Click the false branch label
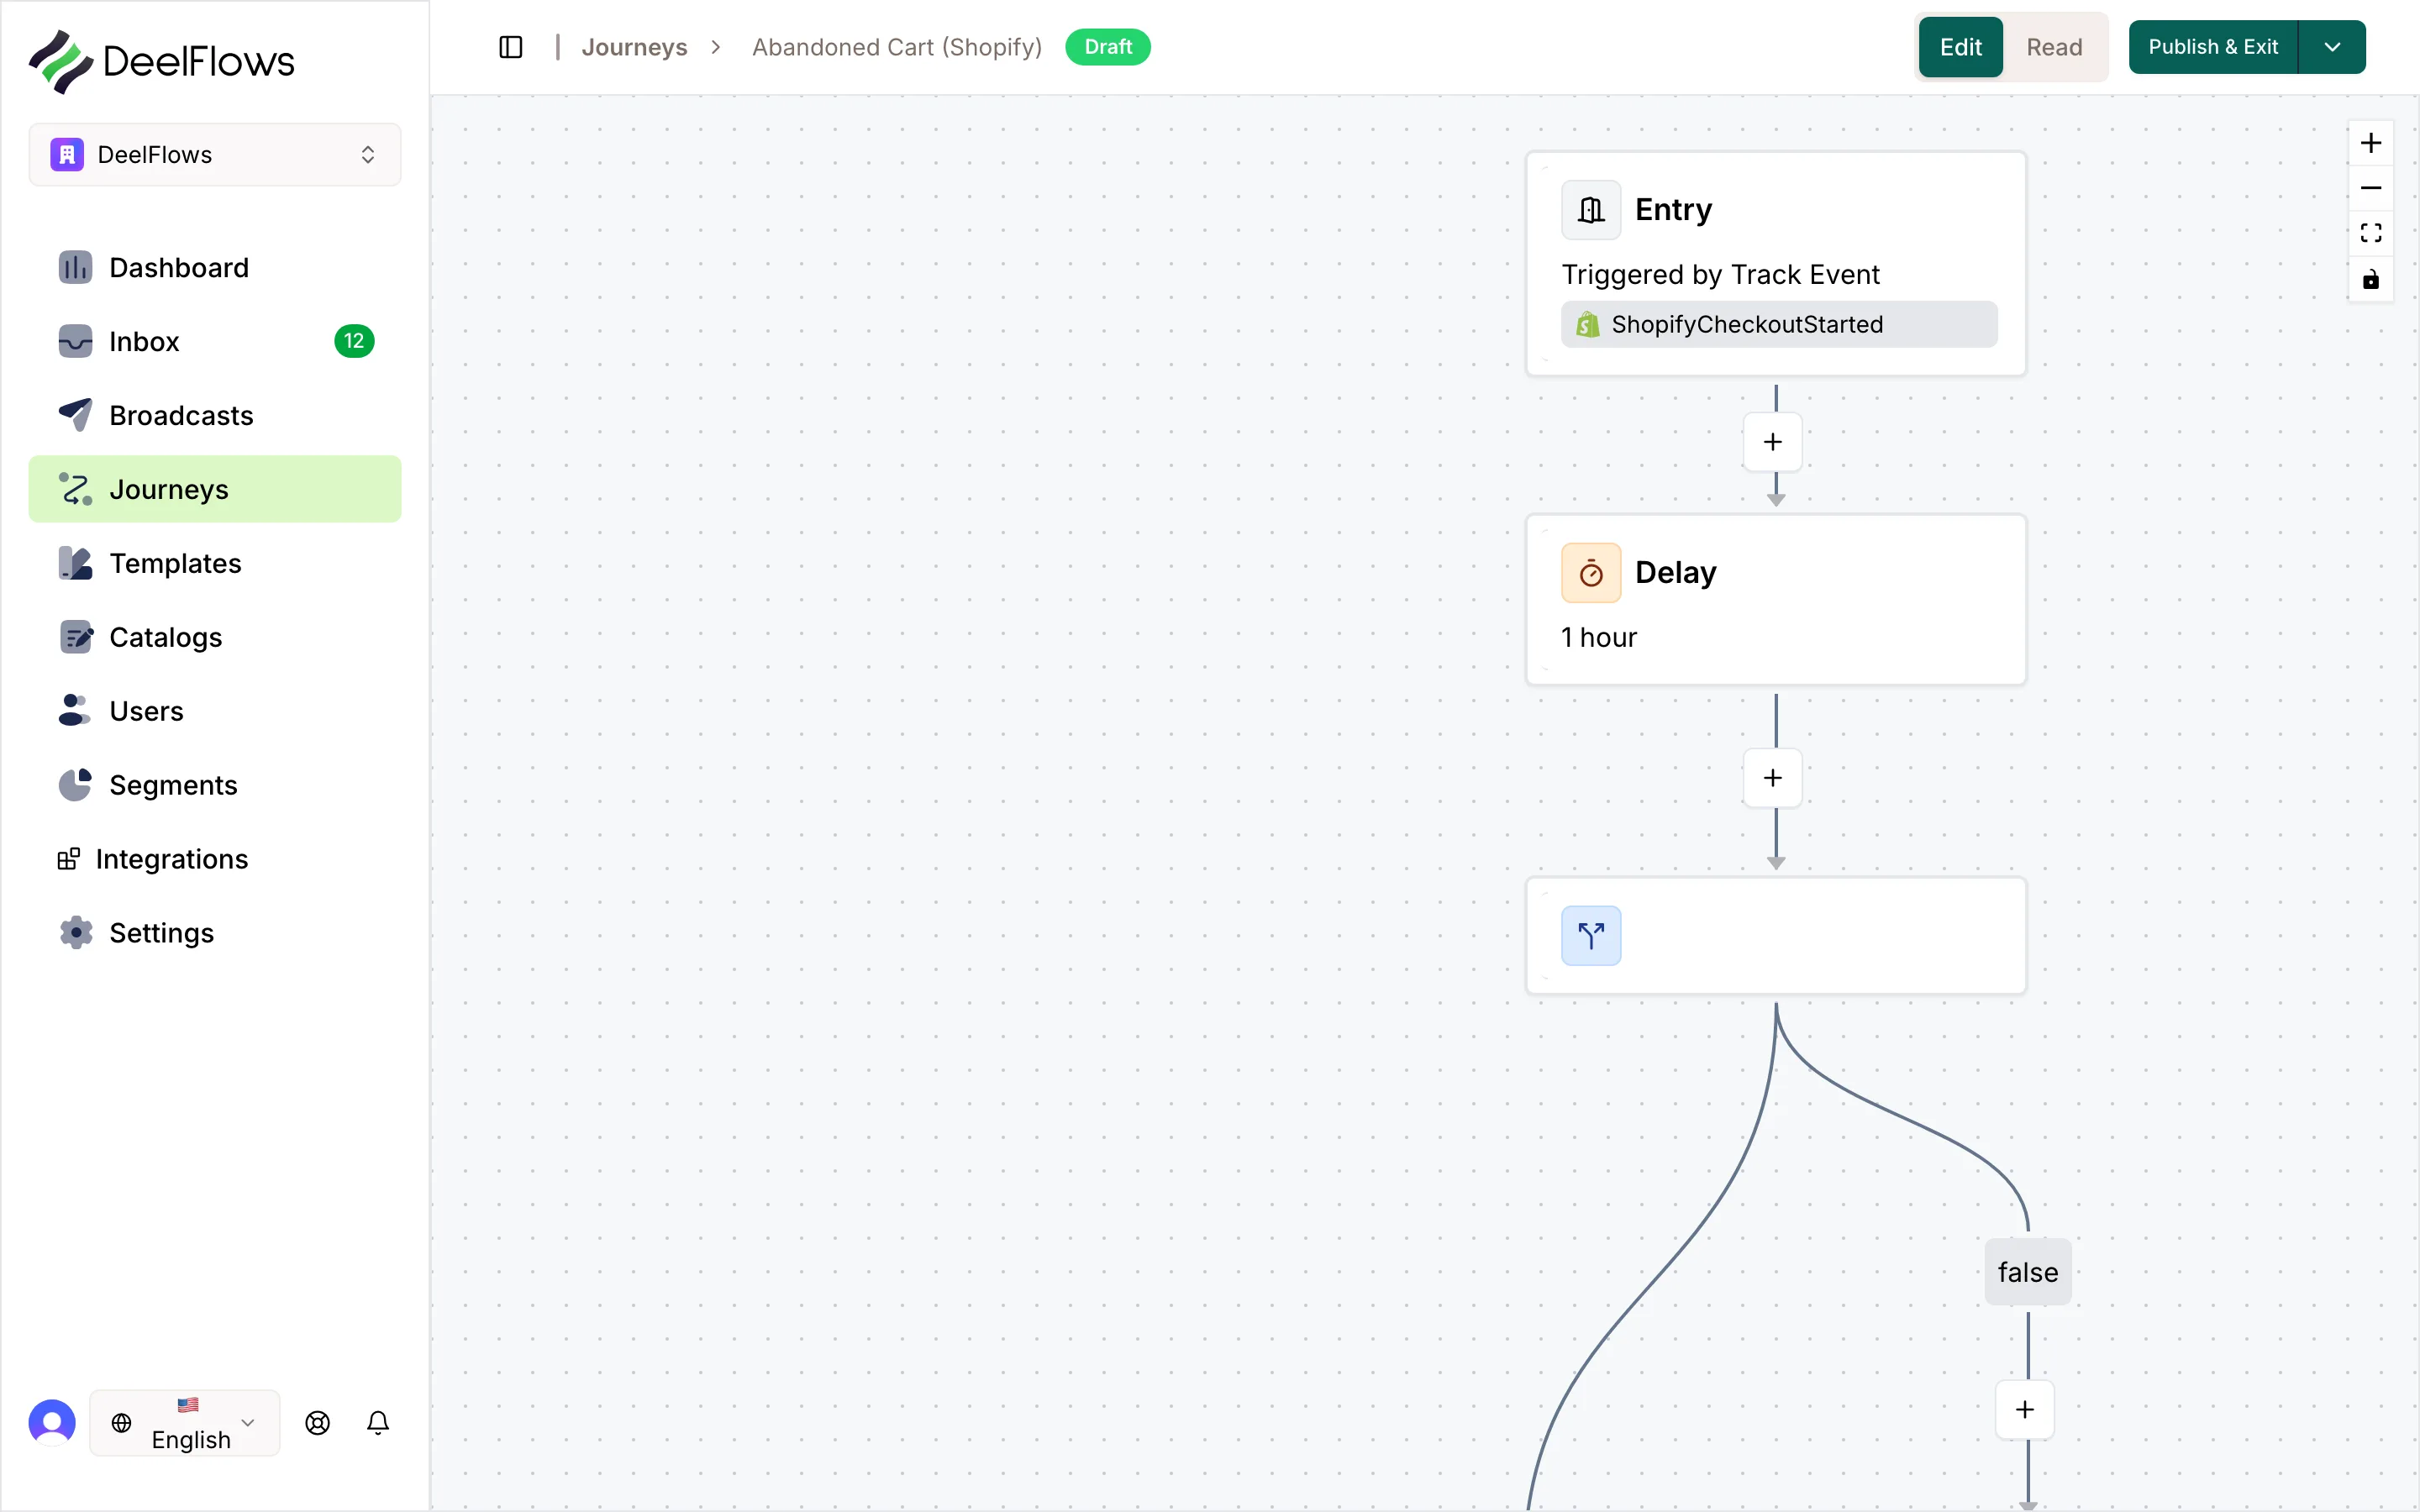The width and height of the screenshot is (2420, 1512). 2028,1272
